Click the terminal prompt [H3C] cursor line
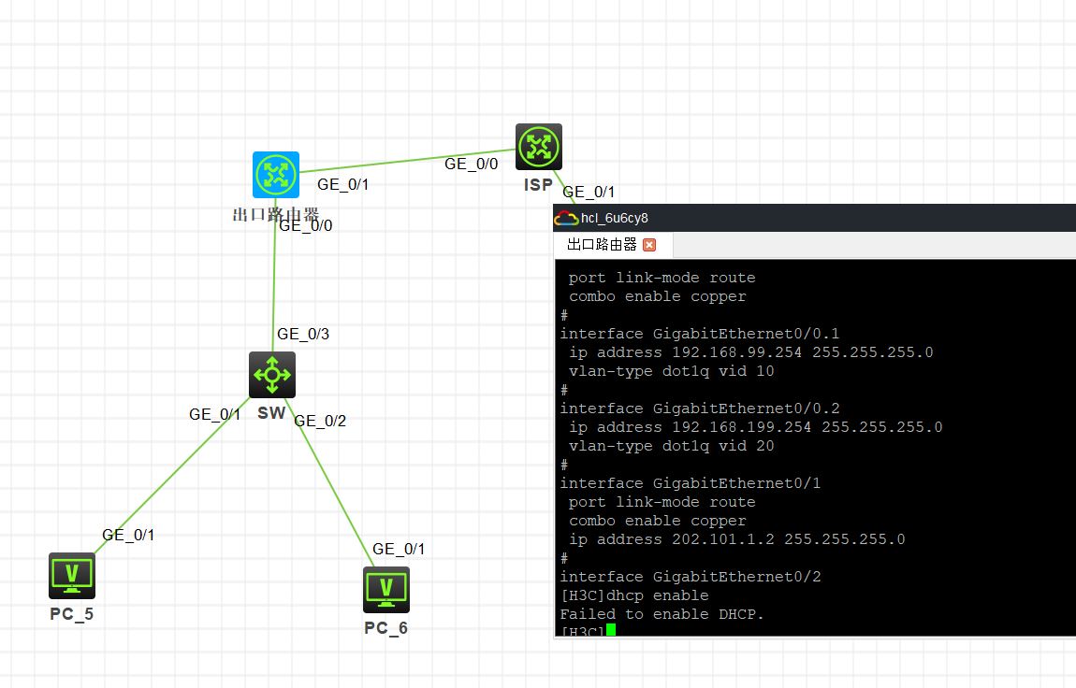This screenshot has height=688, width=1076. (589, 631)
